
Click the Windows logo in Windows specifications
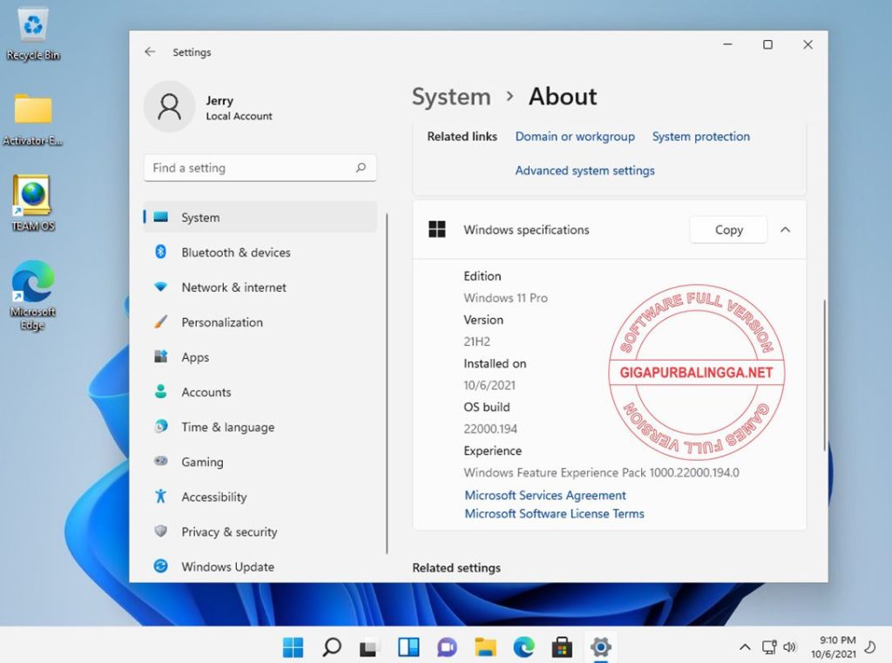(x=437, y=229)
